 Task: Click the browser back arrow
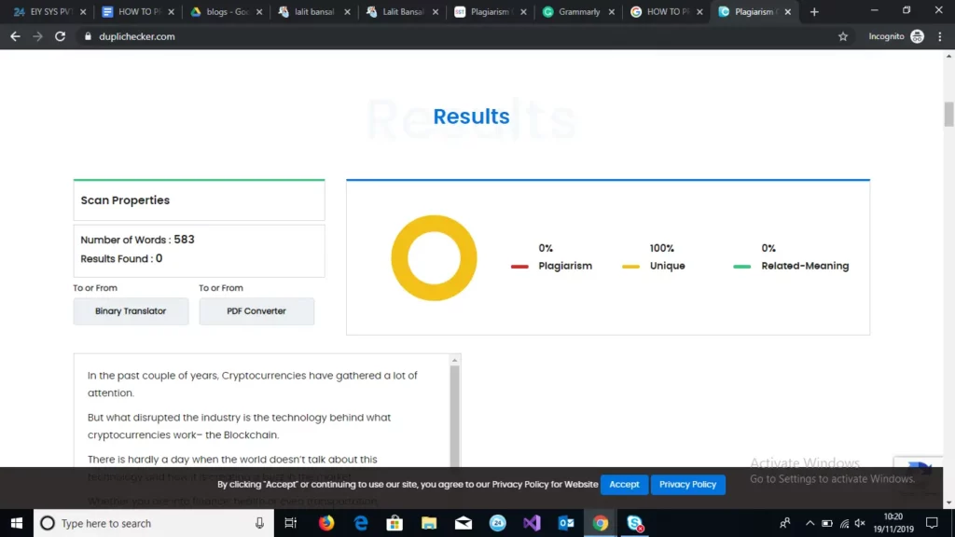point(15,36)
